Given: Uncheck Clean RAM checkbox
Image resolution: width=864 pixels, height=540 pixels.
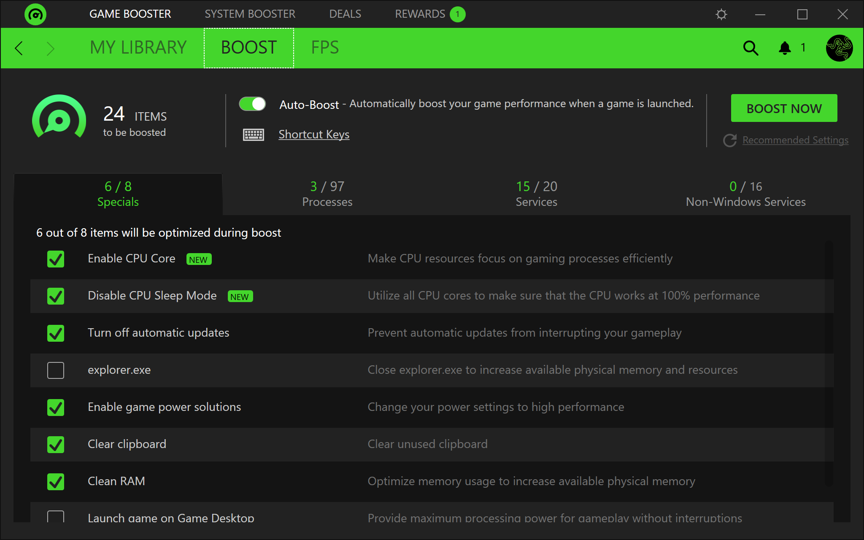Looking at the screenshot, I should [56, 482].
